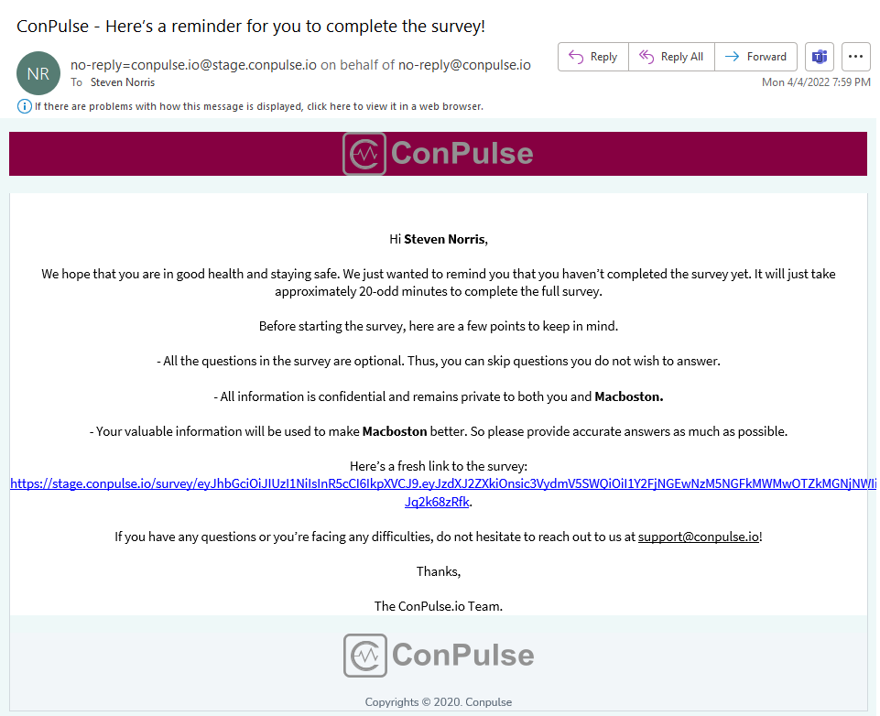Share the email to Microsoft Teams

pyautogui.click(x=820, y=57)
